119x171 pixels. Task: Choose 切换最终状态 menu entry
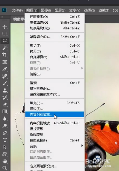pyautogui.click(x=55, y=28)
